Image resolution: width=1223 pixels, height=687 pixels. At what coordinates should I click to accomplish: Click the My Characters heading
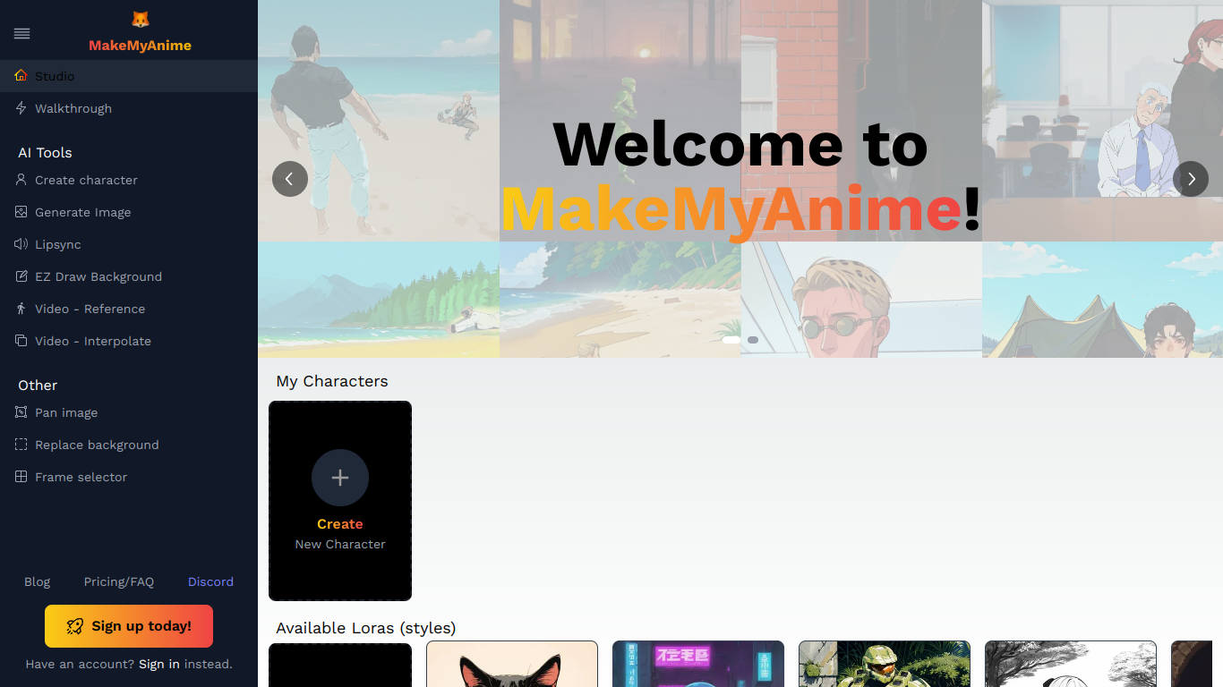[x=332, y=381]
